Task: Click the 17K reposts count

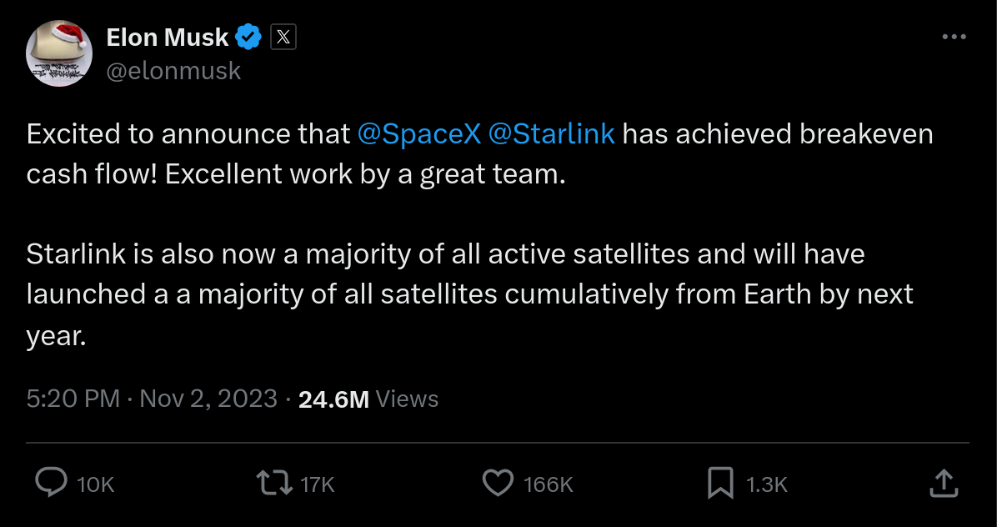Action: click(x=317, y=484)
